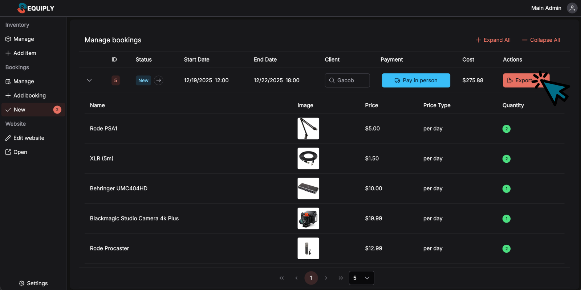The height and width of the screenshot is (290, 581).
Task: Open the Blackmagic Studio Camera thumbnail
Action: tap(308, 218)
